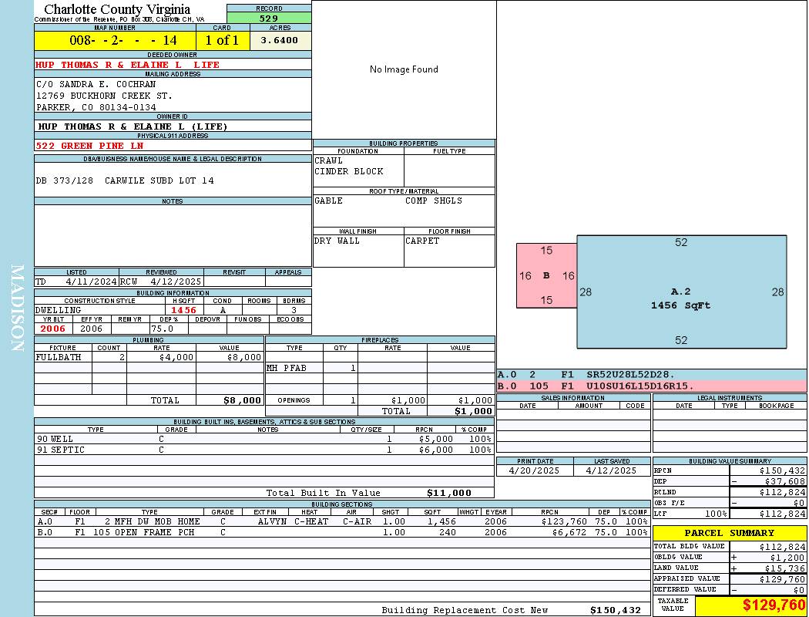Image resolution: width=809 pixels, height=617 pixels.
Task: Select the physical address 522 GREEN PINE LN
Action: coord(89,146)
